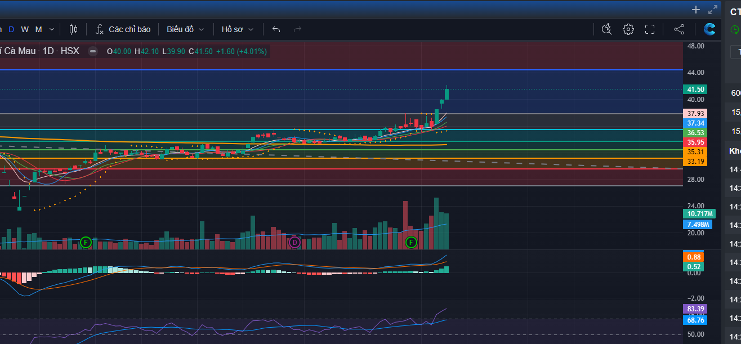Click the MACD histogram label 0.52

[694, 267]
